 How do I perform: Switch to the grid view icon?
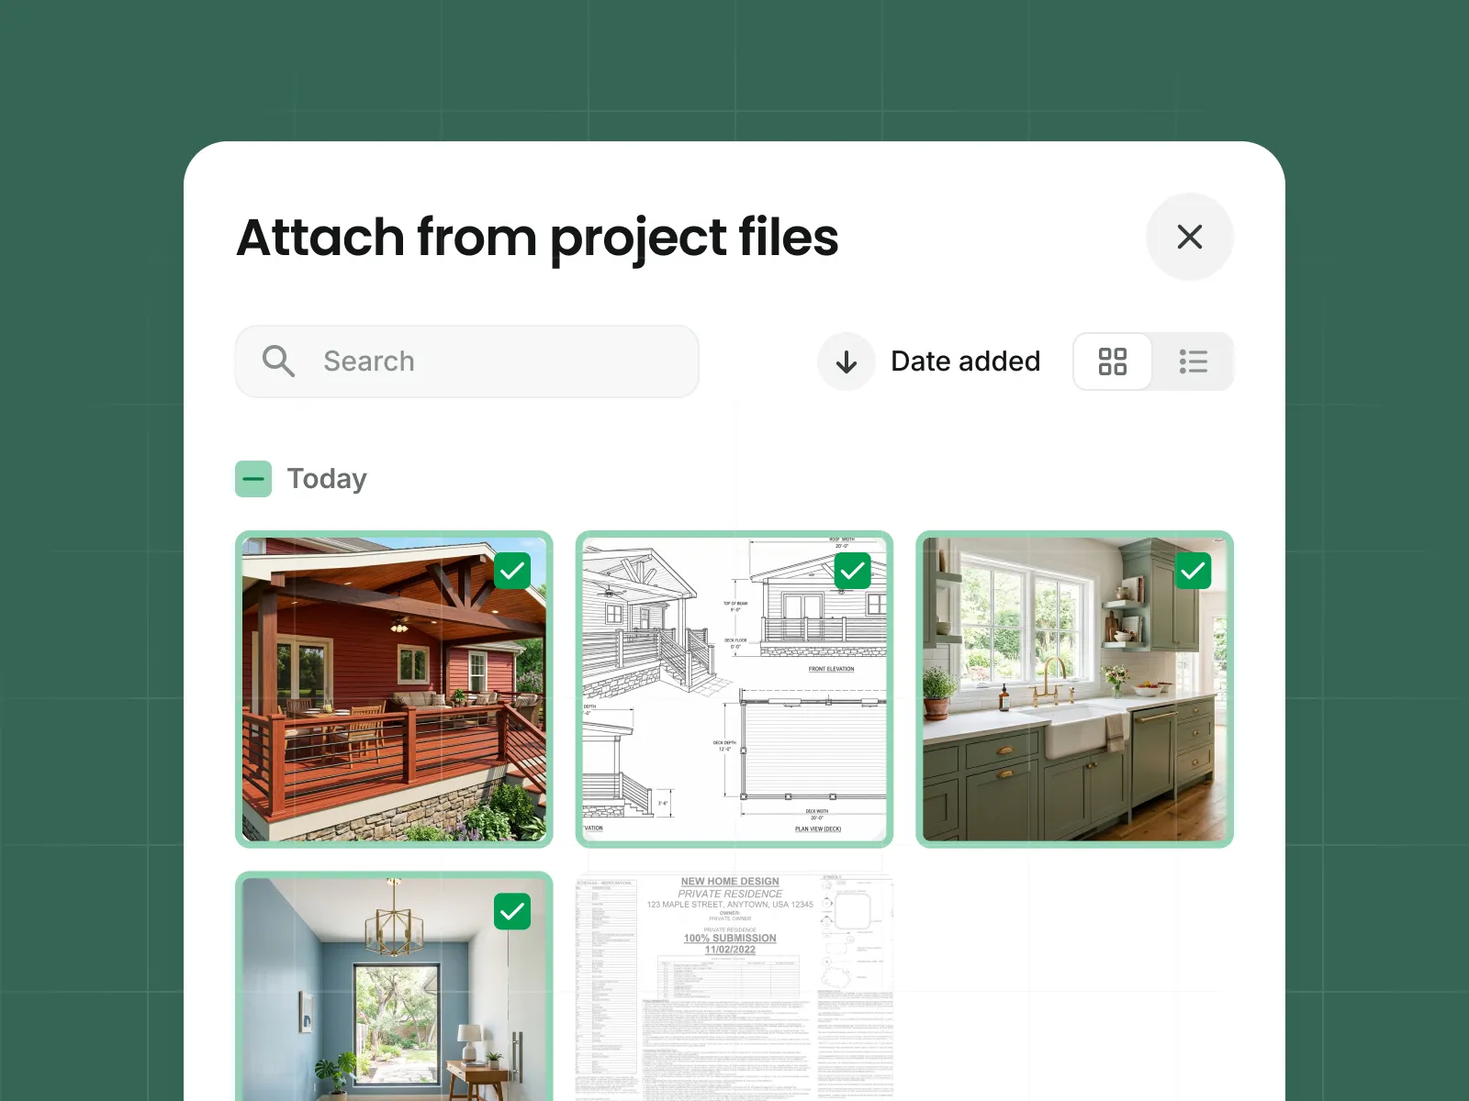(1113, 361)
